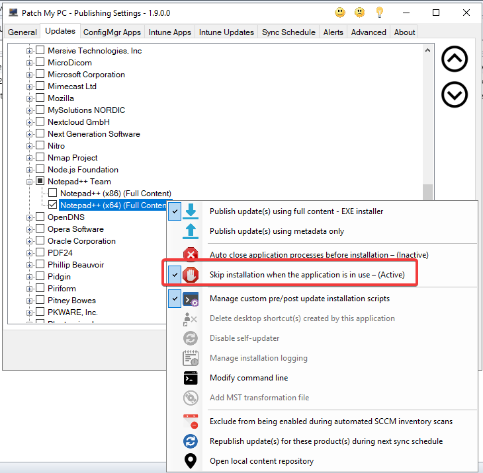
Task: Select Publish update(s) using metadata only
Action: coord(322,231)
